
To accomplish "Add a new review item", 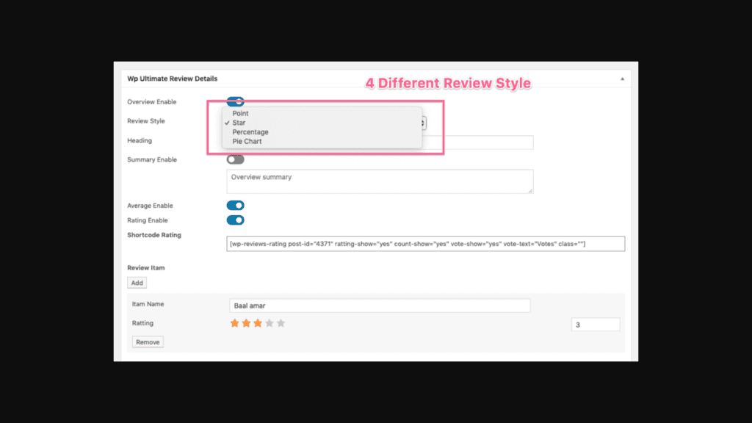I will tap(137, 283).
